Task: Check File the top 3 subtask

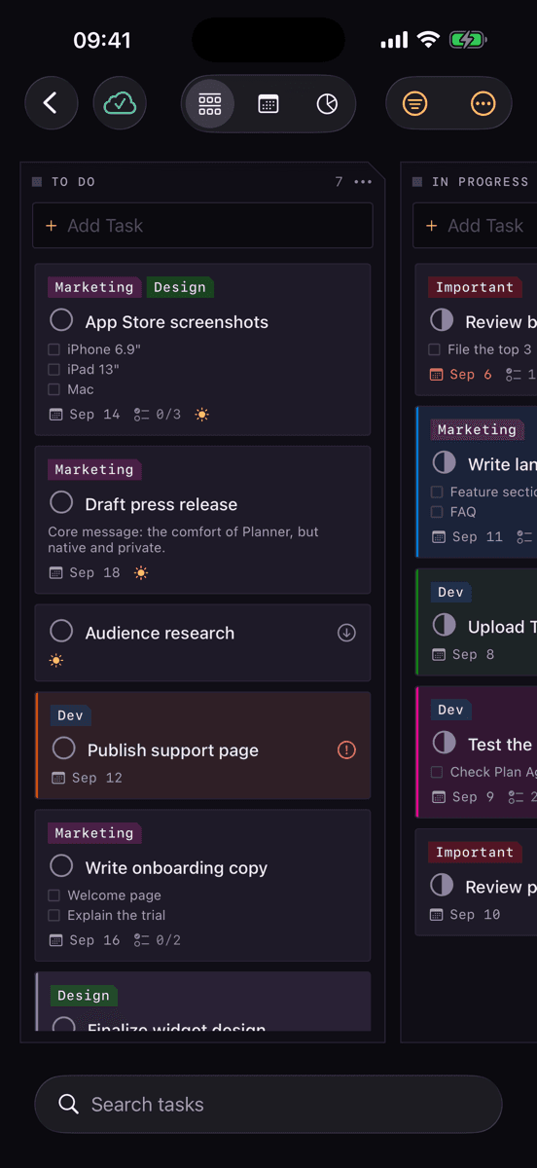Action: click(x=435, y=349)
